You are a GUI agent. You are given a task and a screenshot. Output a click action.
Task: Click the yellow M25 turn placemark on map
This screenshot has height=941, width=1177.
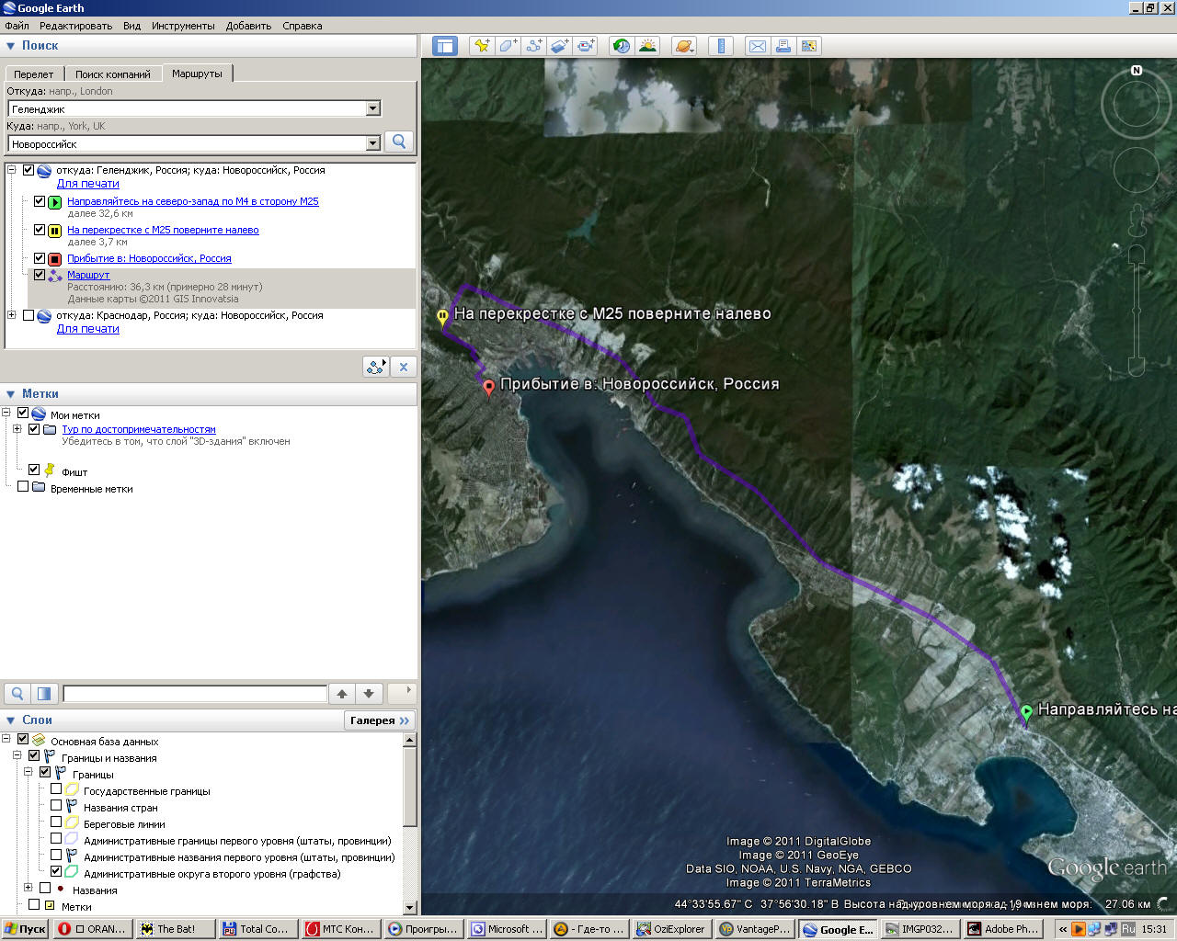click(442, 317)
